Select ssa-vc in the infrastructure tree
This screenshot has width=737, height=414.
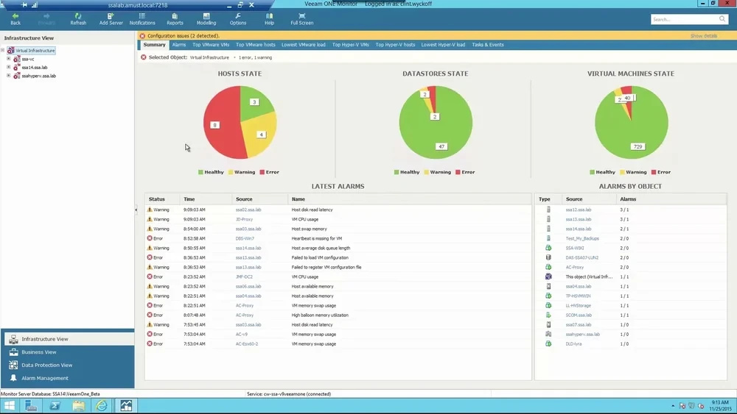click(28, 59)
